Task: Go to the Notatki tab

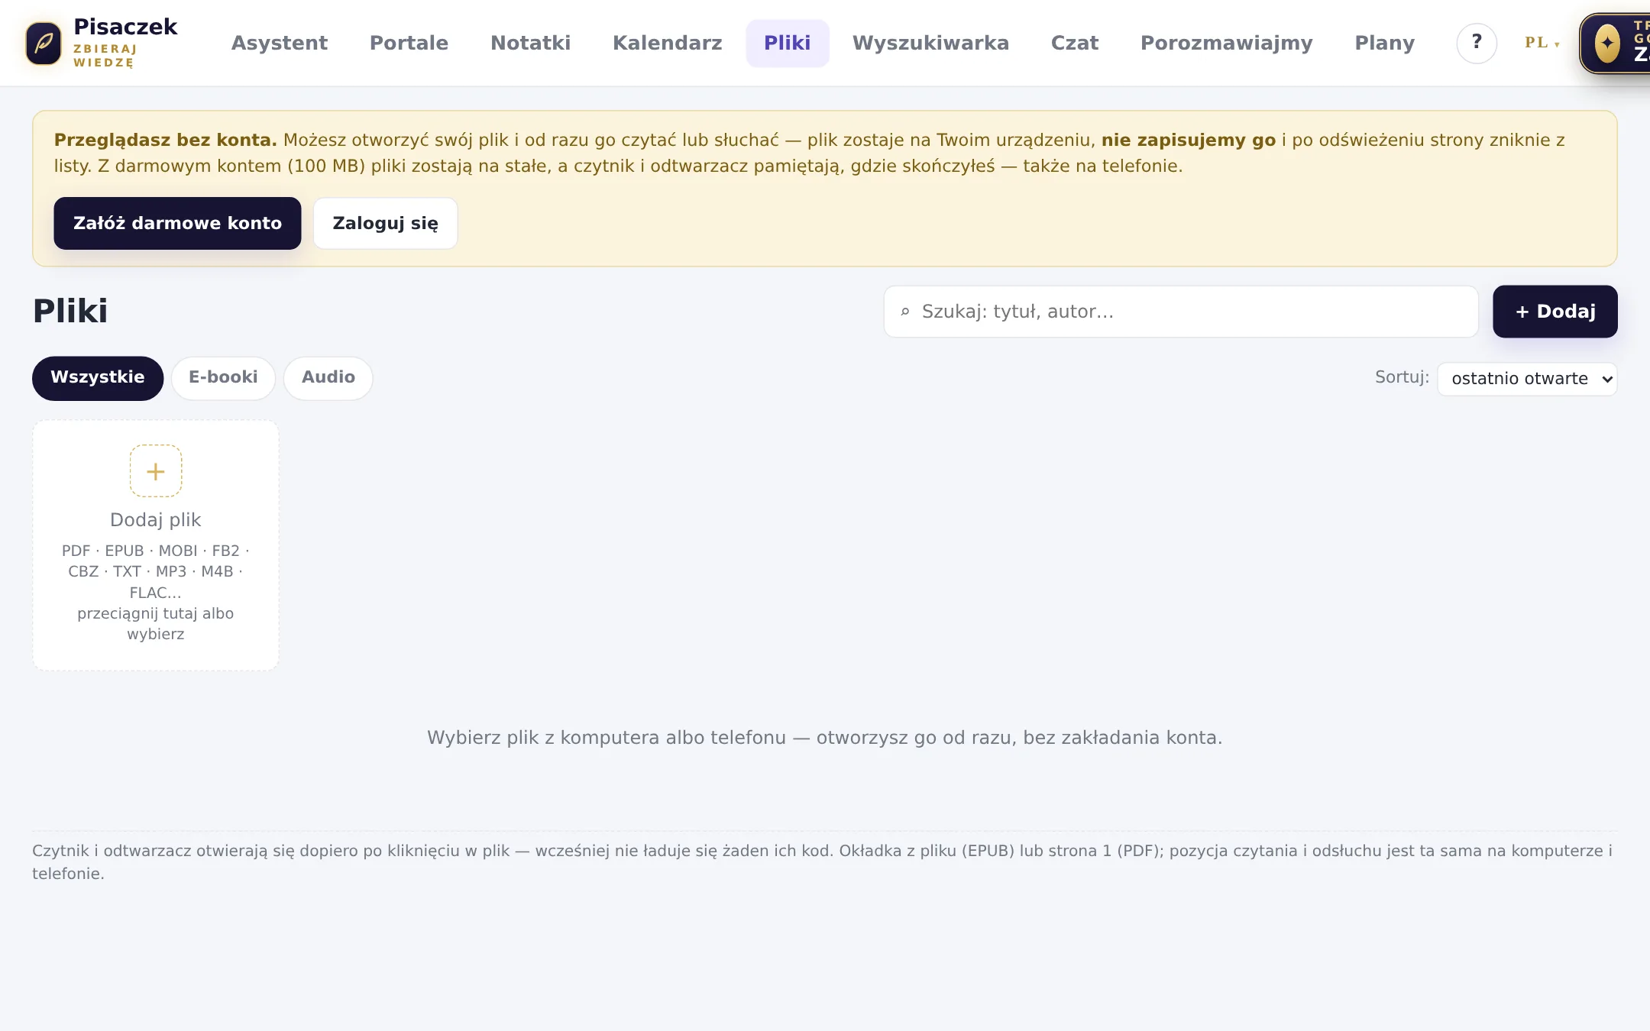Action: pyautogui.click(x=530, y=44)
